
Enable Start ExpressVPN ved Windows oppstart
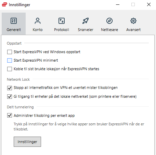point(10,52)
